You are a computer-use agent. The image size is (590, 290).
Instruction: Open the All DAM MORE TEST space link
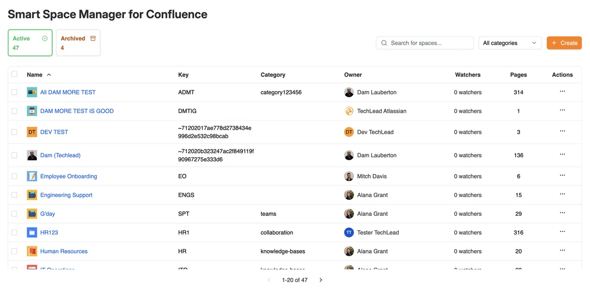pos(68,92)
